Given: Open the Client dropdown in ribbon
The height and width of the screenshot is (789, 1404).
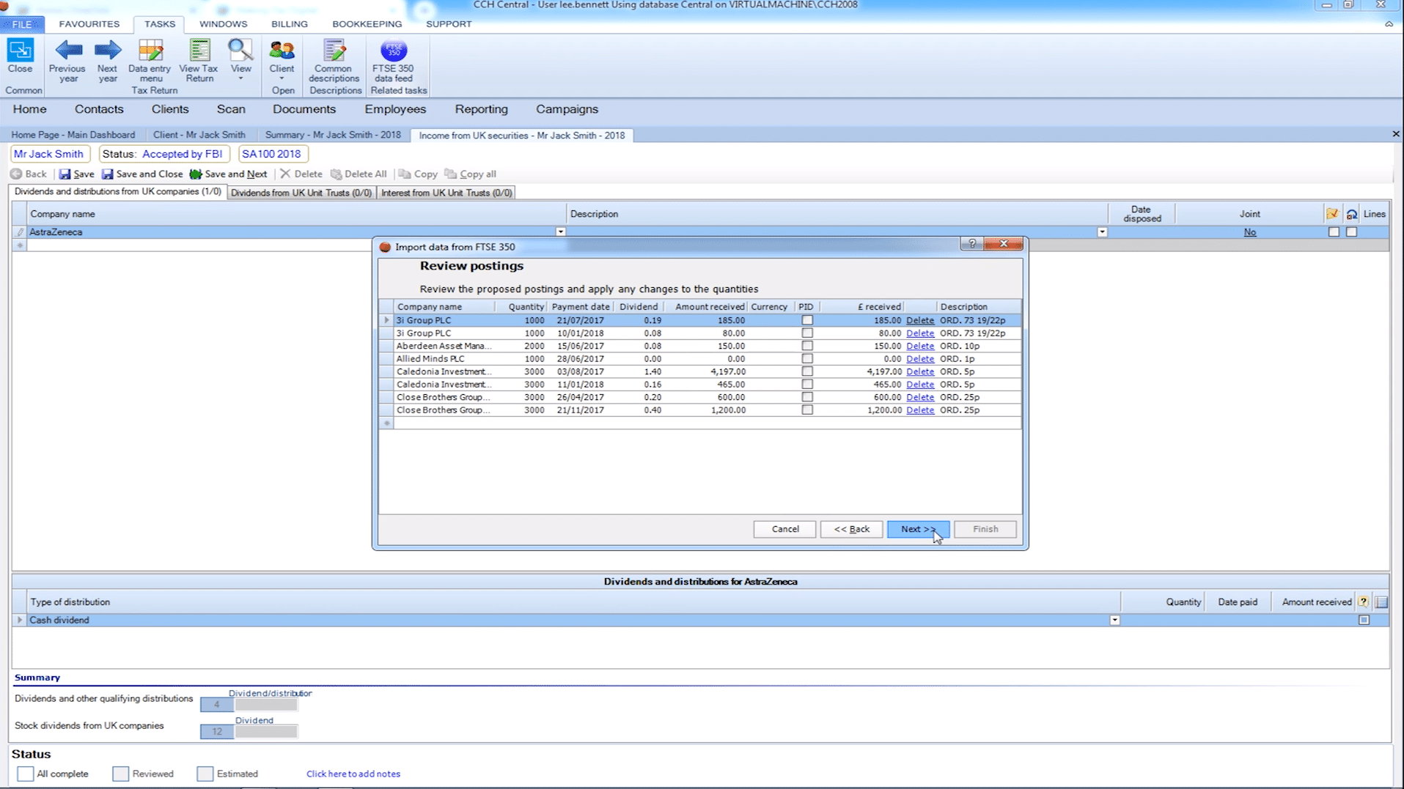Looking at the screenshot, I should coord(282,60).
